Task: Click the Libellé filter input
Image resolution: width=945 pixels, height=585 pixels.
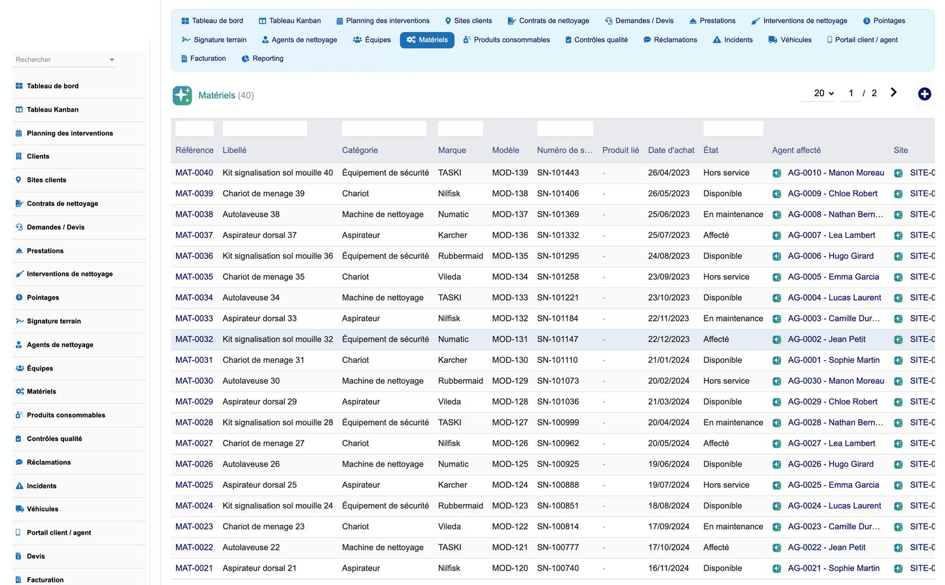Action: point(265,129)
